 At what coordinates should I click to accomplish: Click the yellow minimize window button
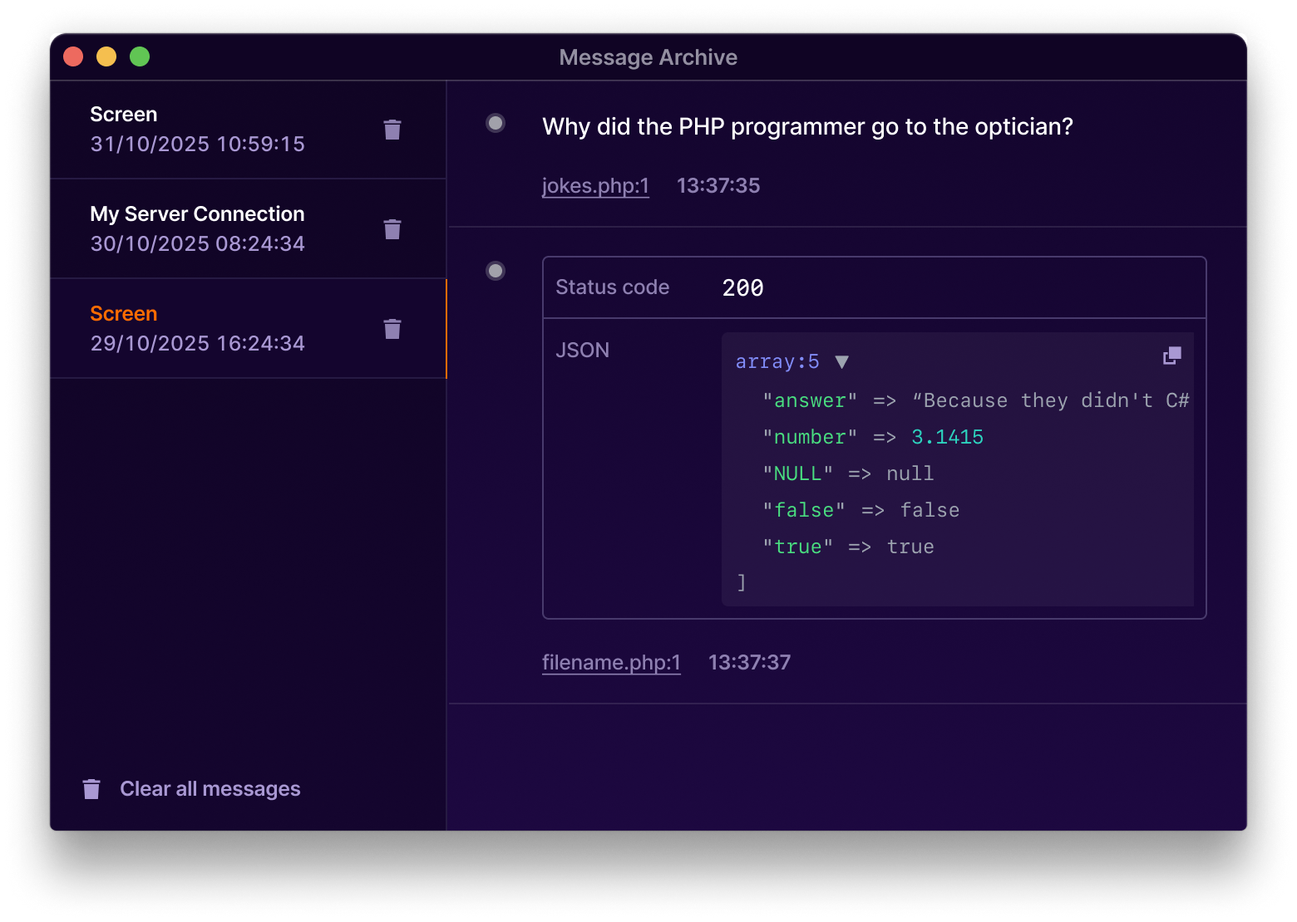[106, 56]
